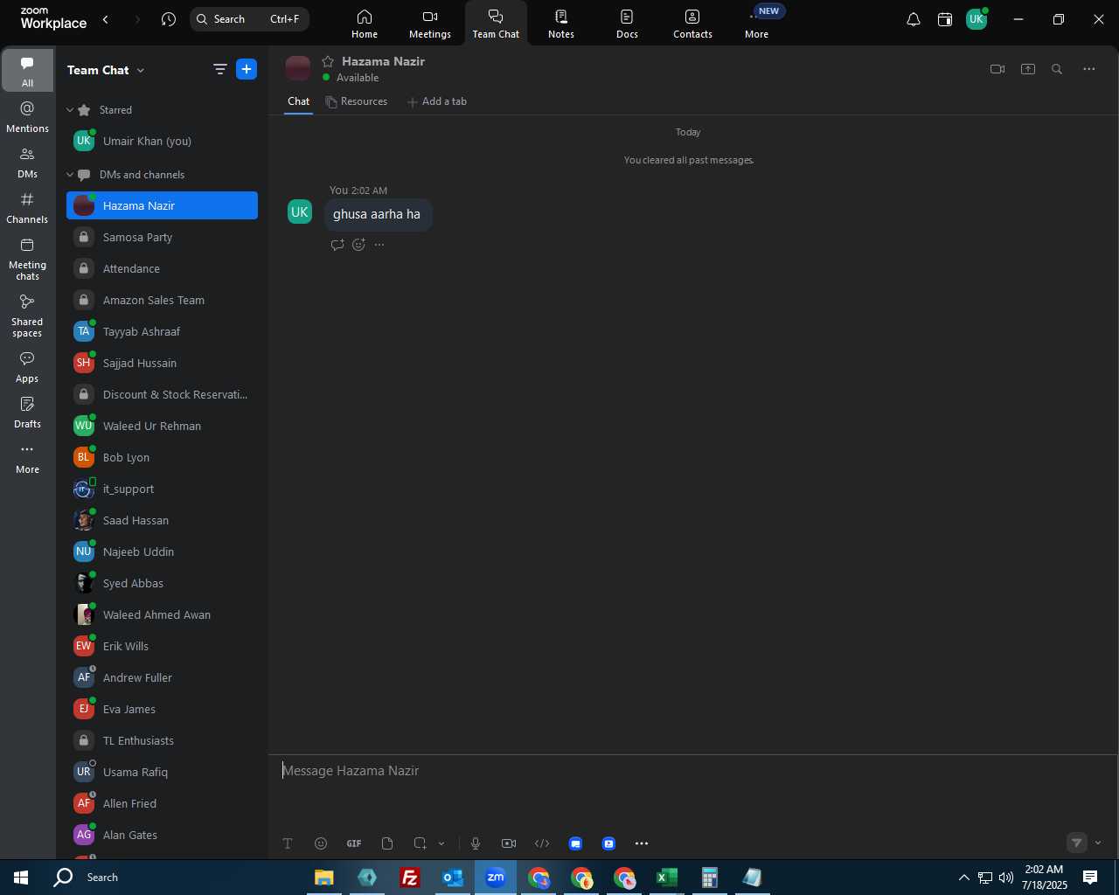Open more options menu in chat header
Screen dimensions: 1119x895
point(1089,69)
